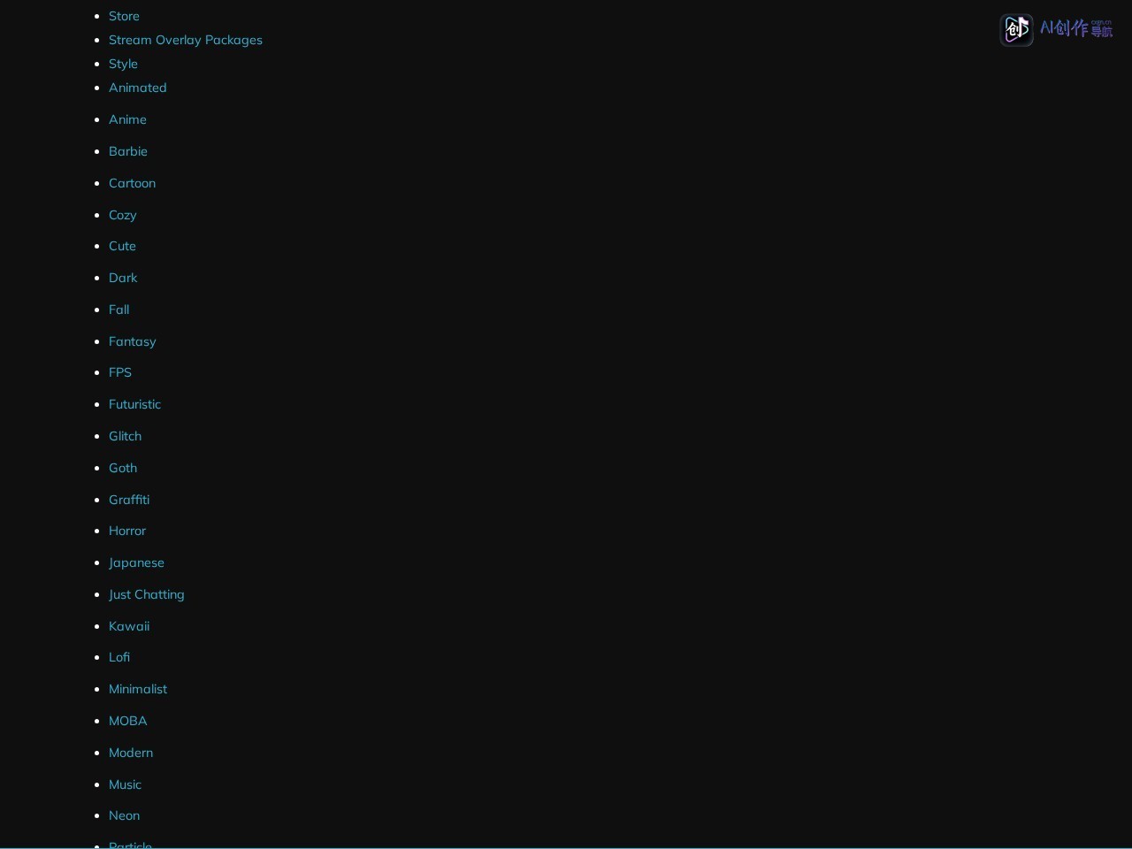Select the Cartoon category link
This screenshot has width=1132, height=849.
[132, 183]
